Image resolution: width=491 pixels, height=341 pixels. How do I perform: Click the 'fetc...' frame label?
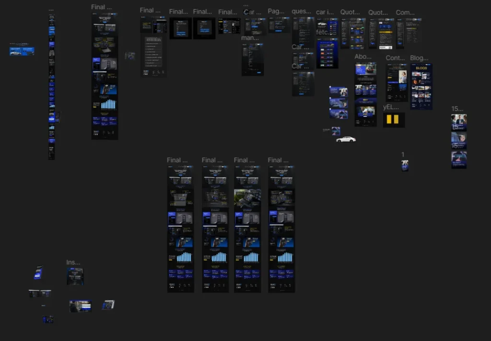pos(323,32)
